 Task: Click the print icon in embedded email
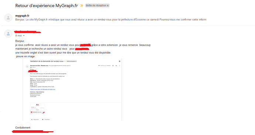(x=119, y=61)
